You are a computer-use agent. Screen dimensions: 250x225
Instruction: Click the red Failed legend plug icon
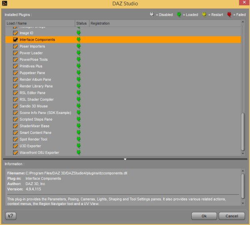230,15
